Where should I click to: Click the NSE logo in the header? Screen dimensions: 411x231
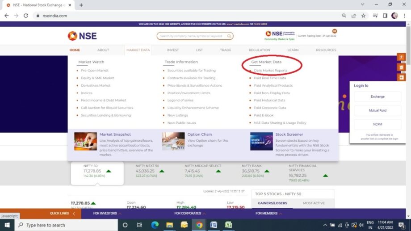tap(82, 36)
